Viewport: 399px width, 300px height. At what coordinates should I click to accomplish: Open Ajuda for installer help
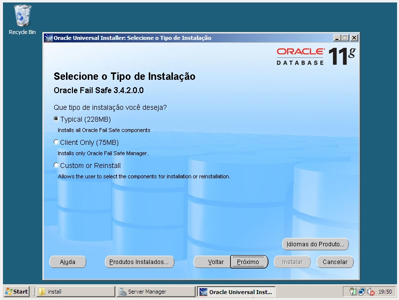point(67,262)
